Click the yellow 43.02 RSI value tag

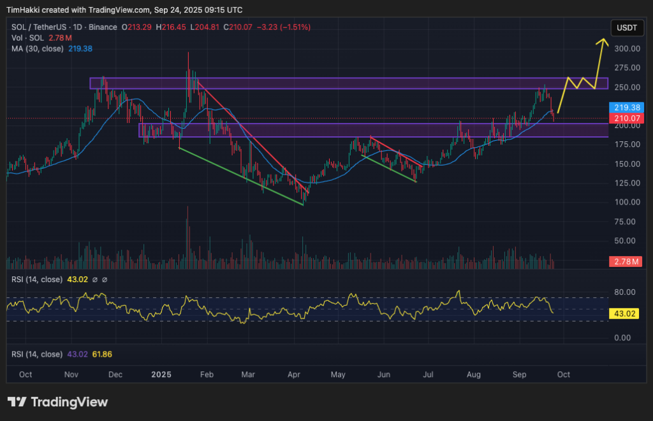click(626, 313)
